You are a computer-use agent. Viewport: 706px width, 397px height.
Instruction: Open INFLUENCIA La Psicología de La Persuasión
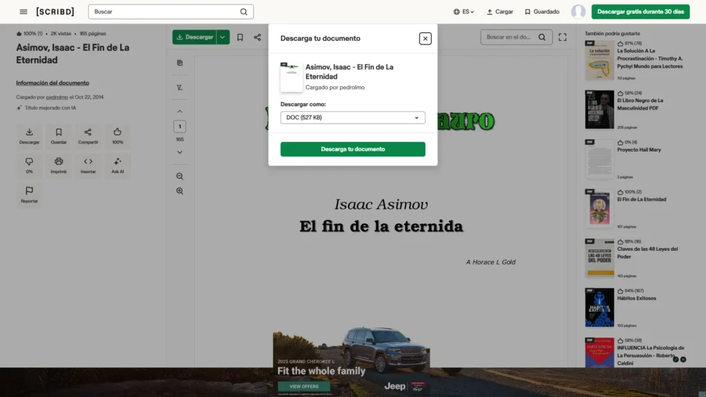(651, 355)
